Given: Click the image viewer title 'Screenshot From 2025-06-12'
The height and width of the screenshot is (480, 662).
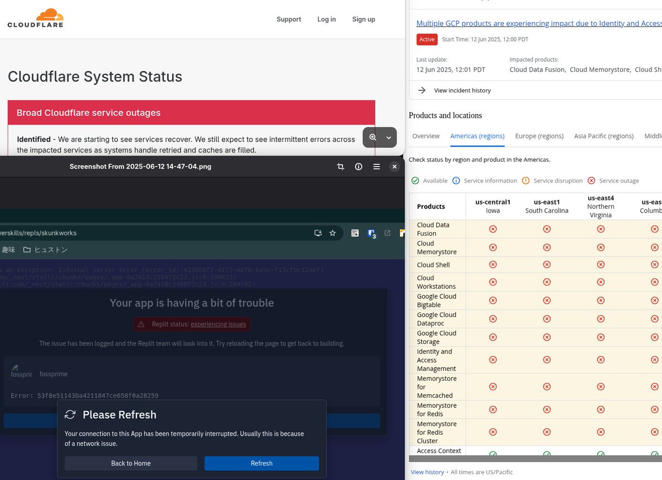Looking at the screenshot, I should [x=140, y=166].
